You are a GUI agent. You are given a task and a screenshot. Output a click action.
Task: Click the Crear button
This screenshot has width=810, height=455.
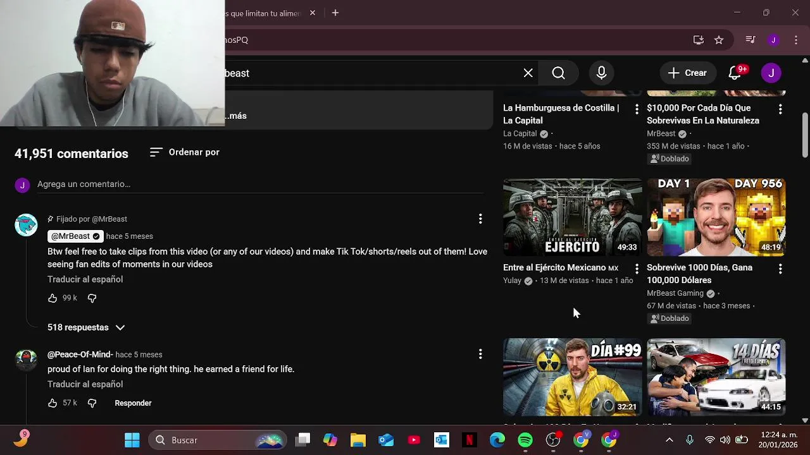tap(688, 73)
